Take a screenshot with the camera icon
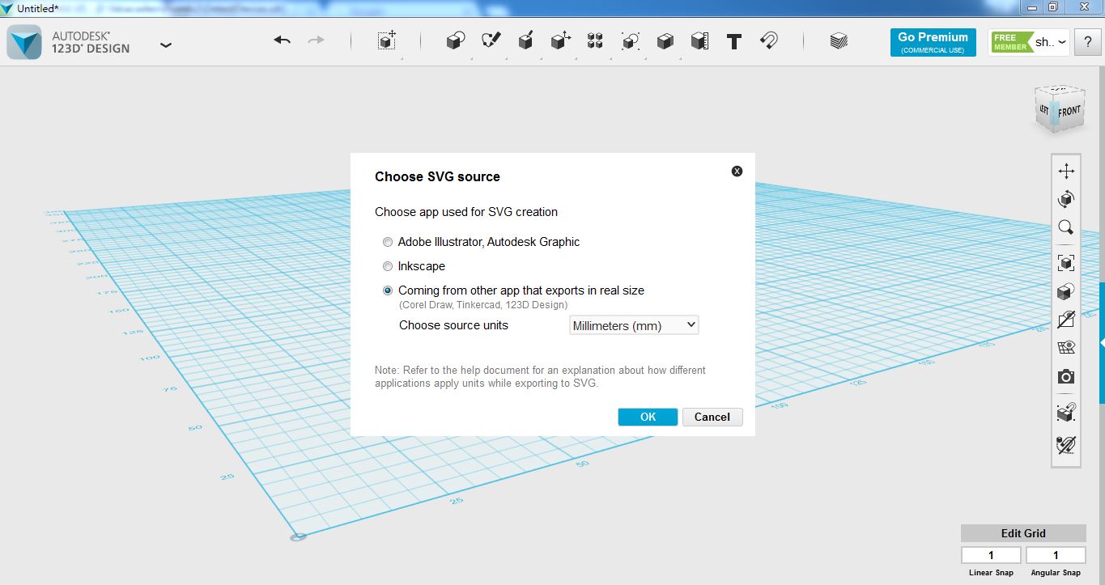Image resolution: width=1105 pixels, height=585 pixels. pyautogui.click(x=1066, y=377)
